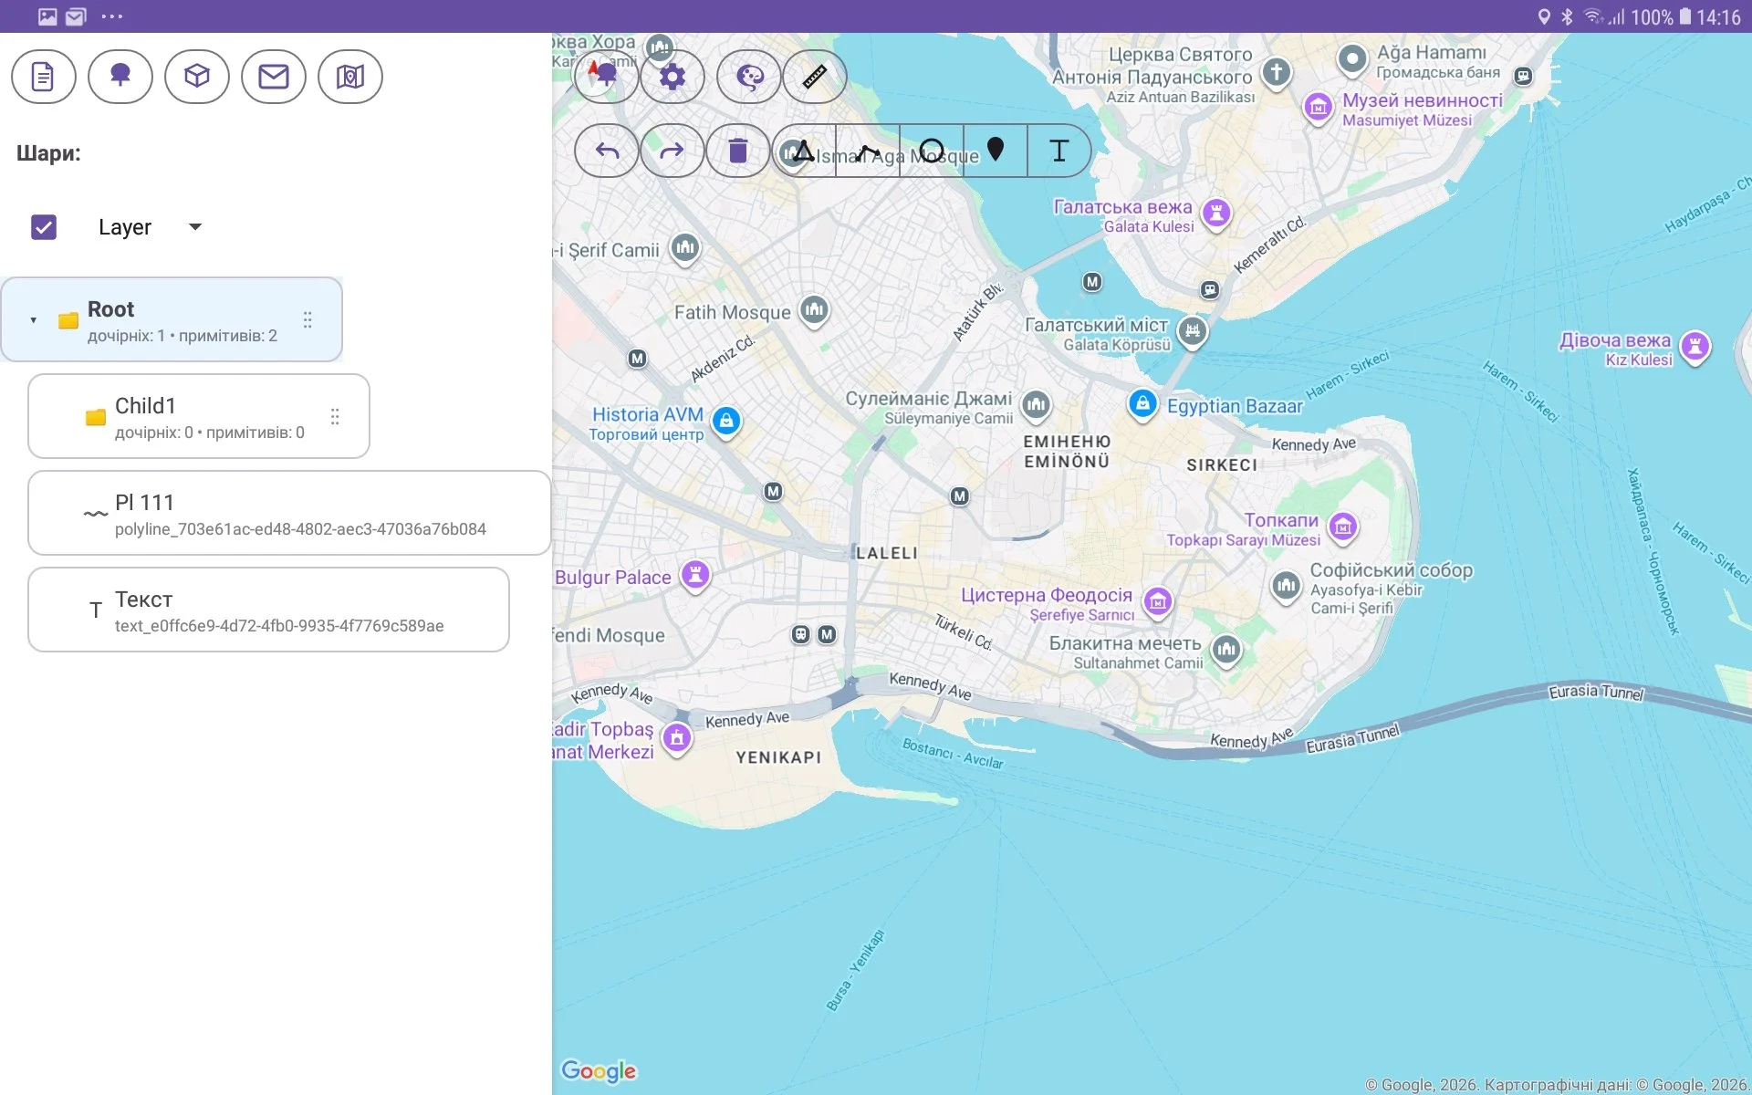Tap the Aziz Antuan church cross marker
The width and height of the screenshot is (1752, 1095).
1277,72
